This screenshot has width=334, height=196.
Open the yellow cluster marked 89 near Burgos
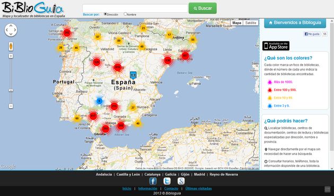[119, 41]
